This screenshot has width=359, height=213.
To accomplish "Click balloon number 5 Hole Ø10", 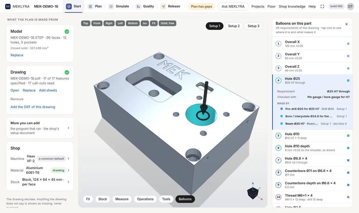I will [312, 136].
